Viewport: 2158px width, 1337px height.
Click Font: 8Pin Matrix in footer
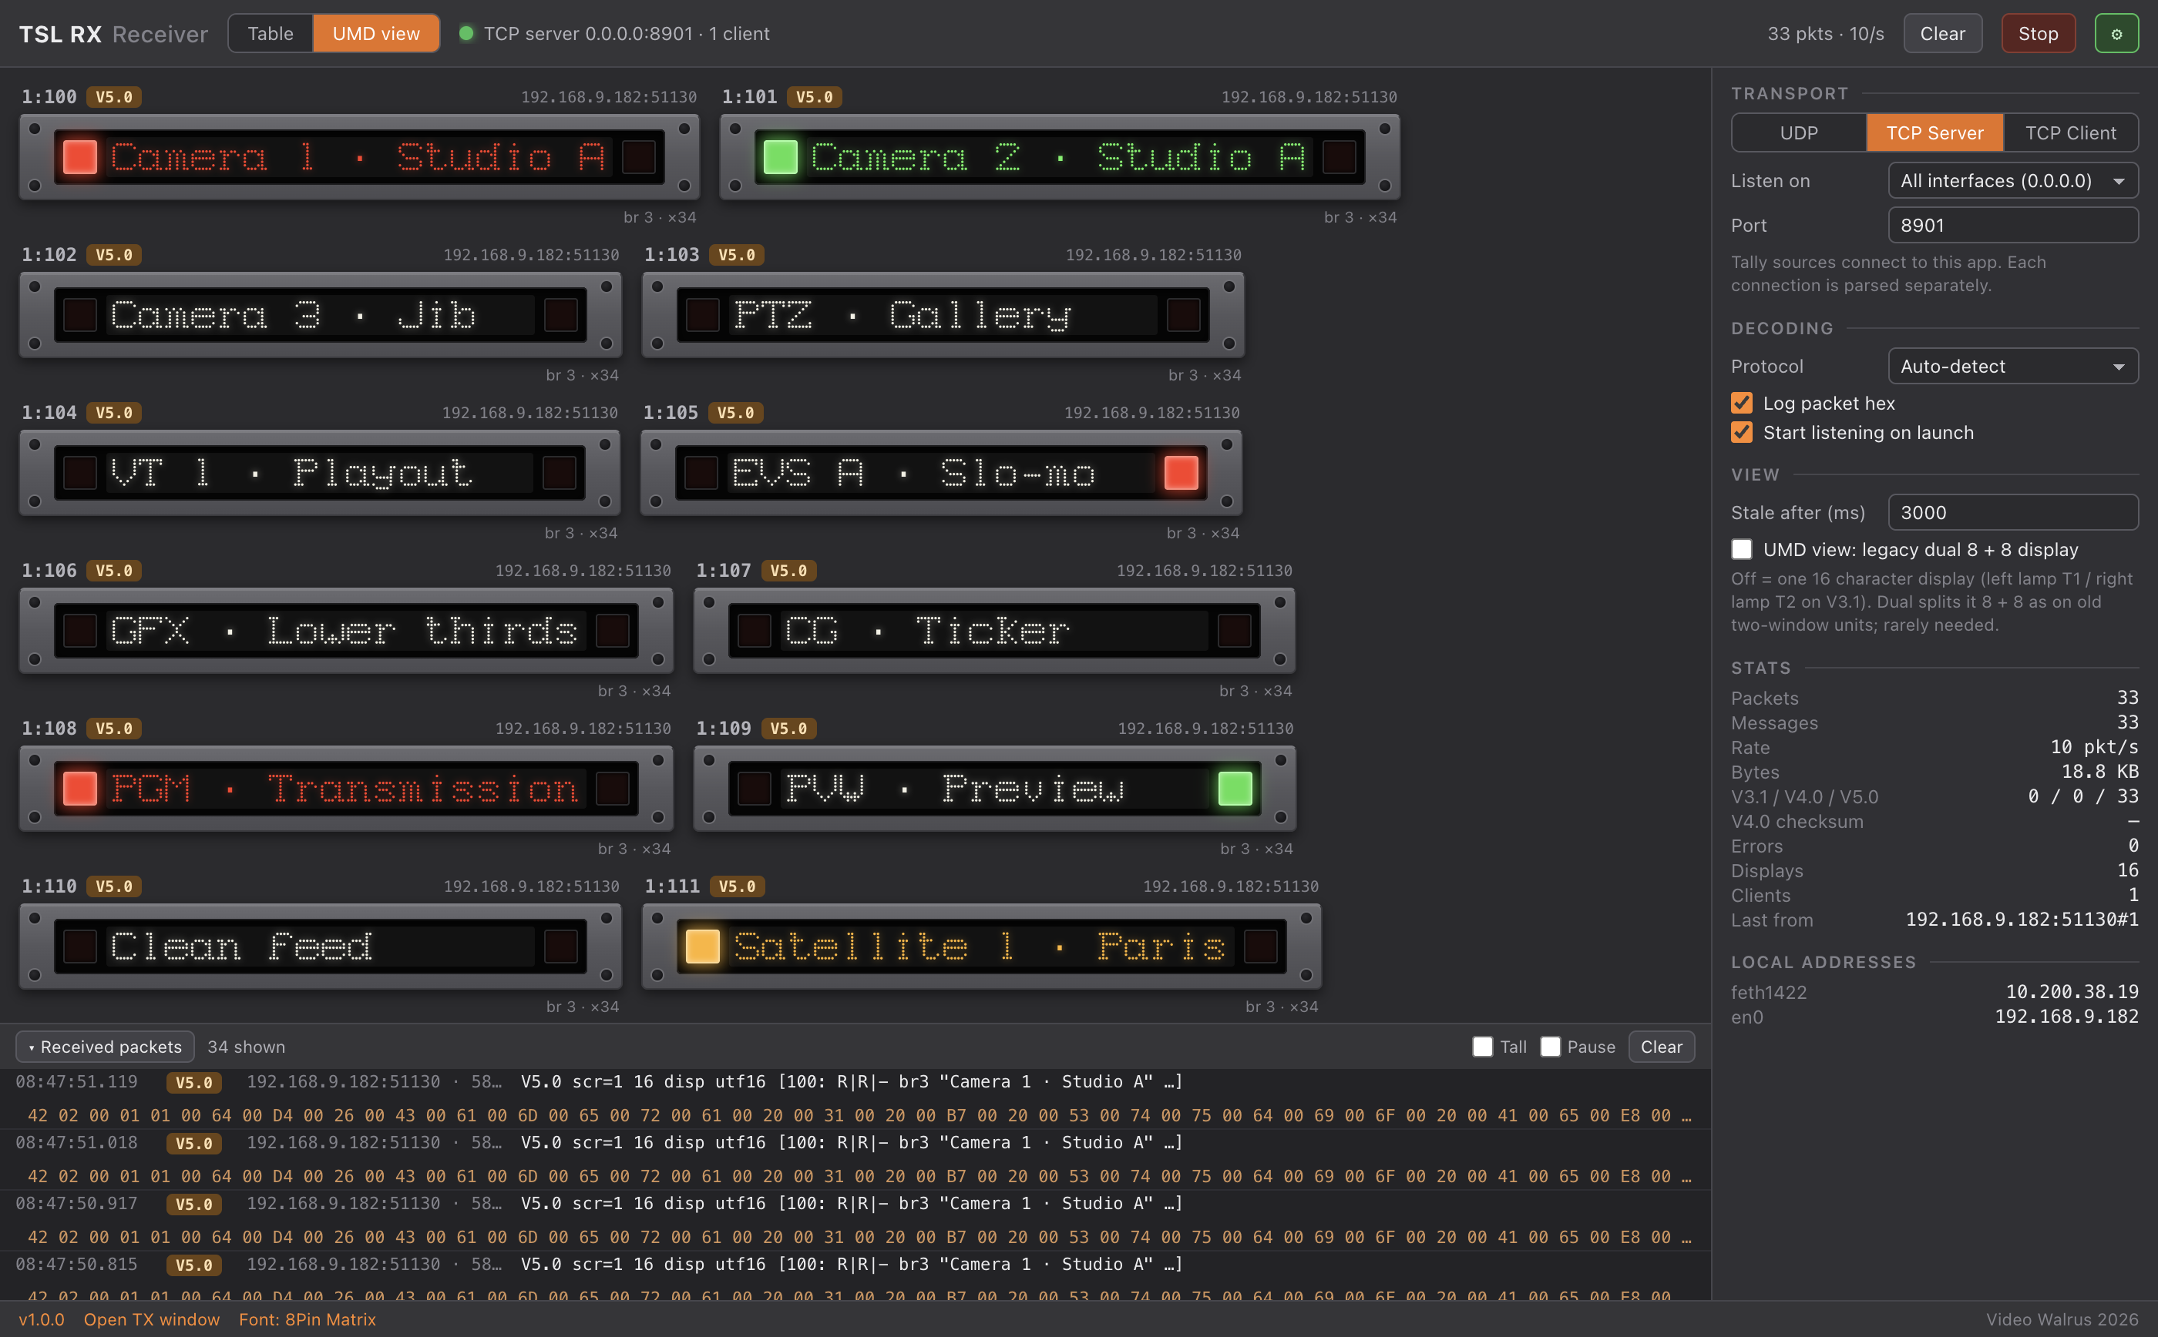point(307,1319)
